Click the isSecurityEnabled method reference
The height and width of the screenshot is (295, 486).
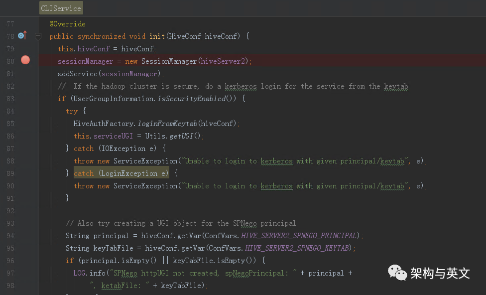pos(191,99)
